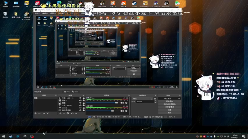Open settings gear for microphone/Aux audio channel
The width and height of the screenshot is (248, 139).
[x=126, y=103]
